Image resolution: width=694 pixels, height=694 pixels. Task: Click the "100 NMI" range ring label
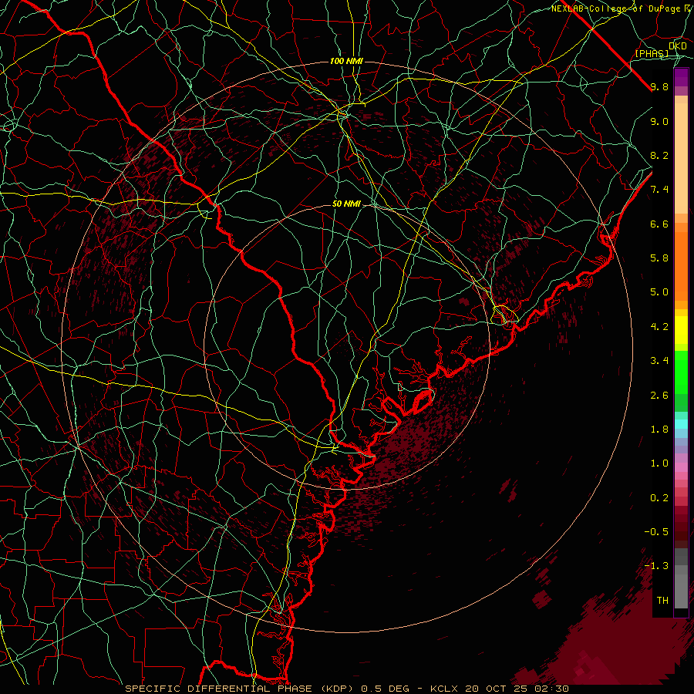pyautogui.click(x=346, y=61)
